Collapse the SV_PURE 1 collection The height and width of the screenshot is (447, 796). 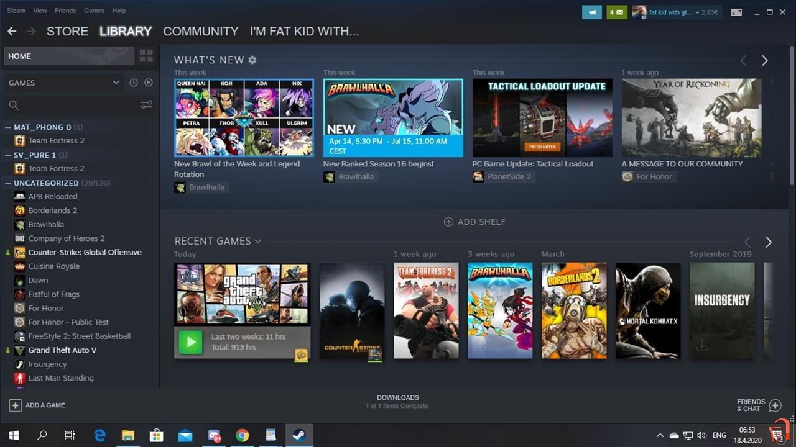(8, 155)
